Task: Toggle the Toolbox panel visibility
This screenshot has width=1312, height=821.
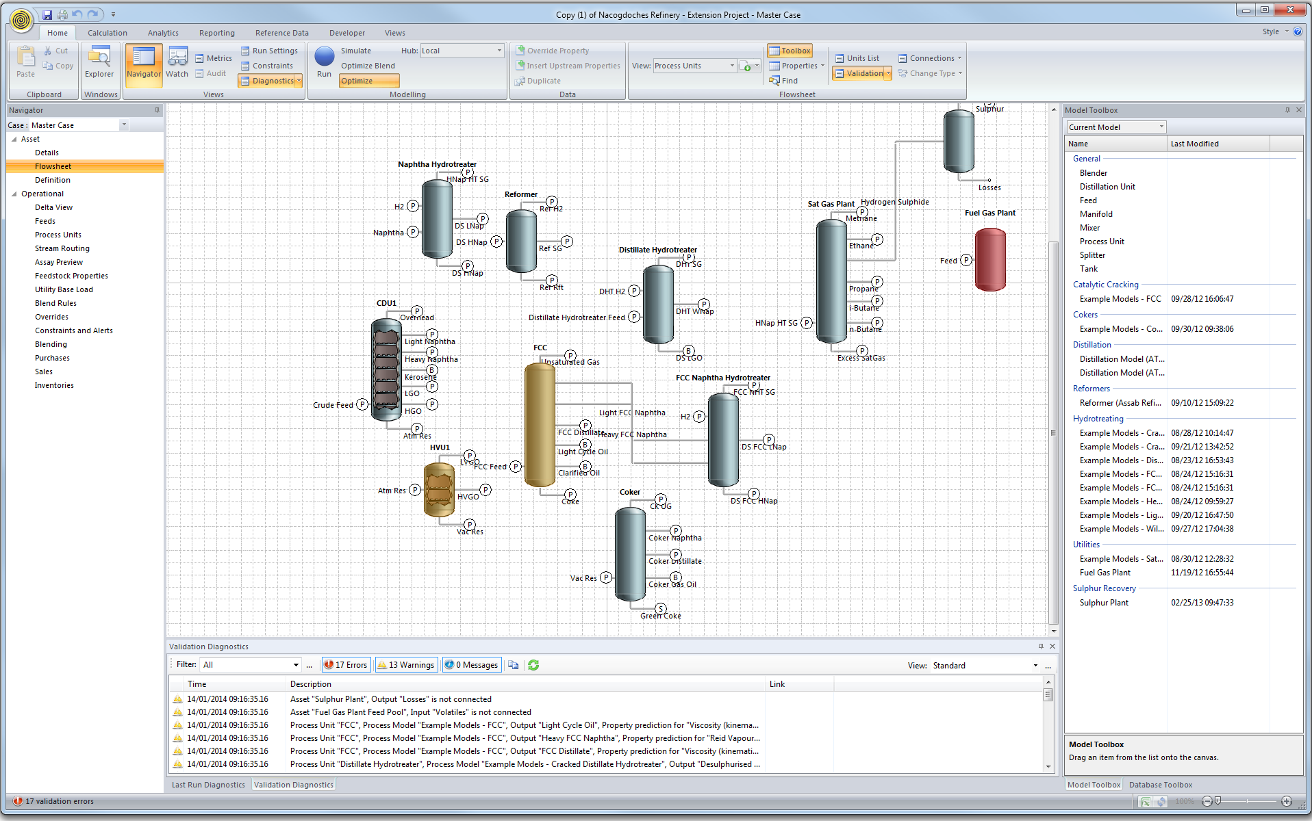Action: (x=790, y=50)
